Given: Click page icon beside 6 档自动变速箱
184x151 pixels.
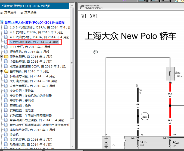Looking at the screenshot, I should pos(6,42).
